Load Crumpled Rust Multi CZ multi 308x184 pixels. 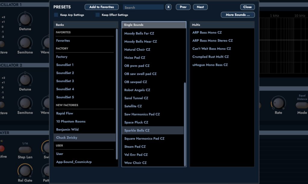pyautogui.click(x=222, y=57)
